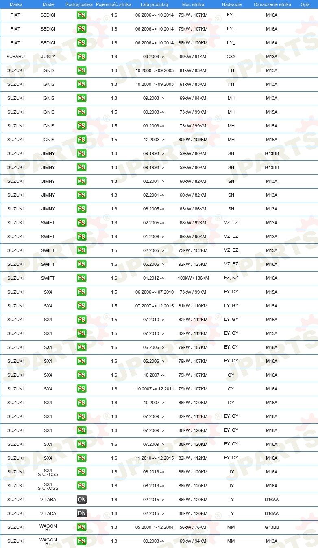The image size is (318, 548).
Task: Click the Opis column header
Action: [x=305, y=4]
